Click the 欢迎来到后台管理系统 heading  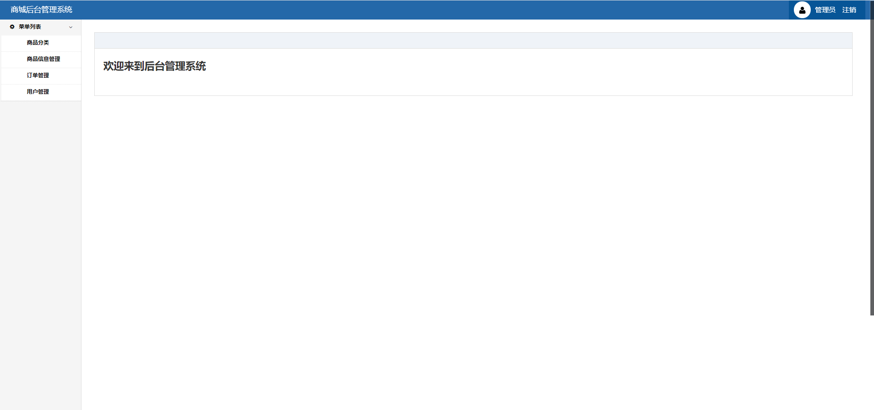point(154,66)
